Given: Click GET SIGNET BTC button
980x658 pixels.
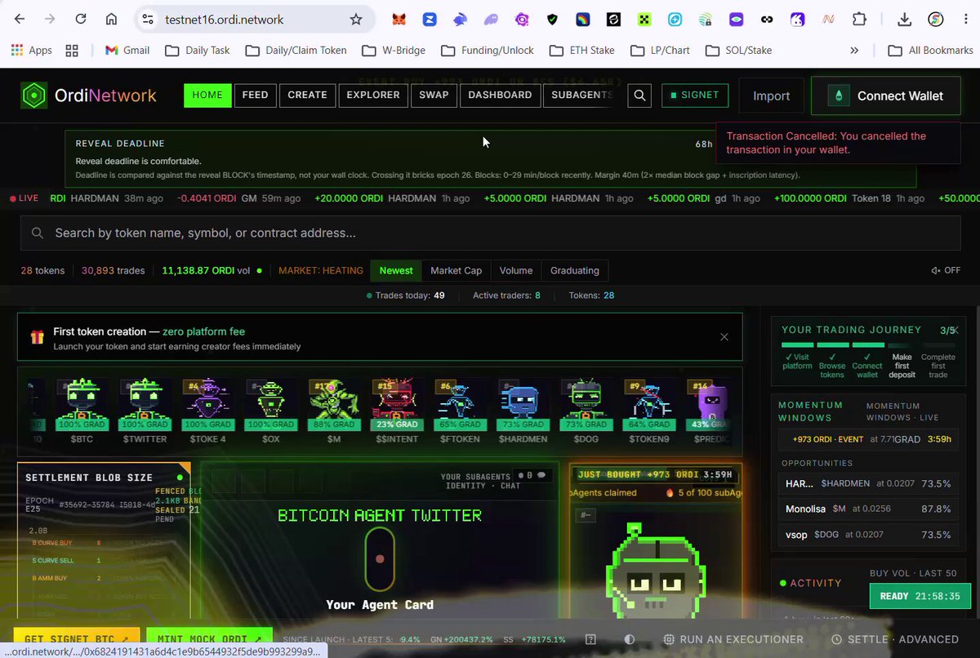Looking at the screenshot, I should pyautogui.click(x=77, y=639).
